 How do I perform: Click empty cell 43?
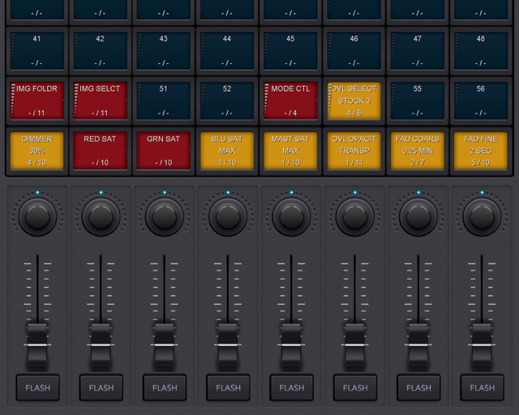(164, 50)
